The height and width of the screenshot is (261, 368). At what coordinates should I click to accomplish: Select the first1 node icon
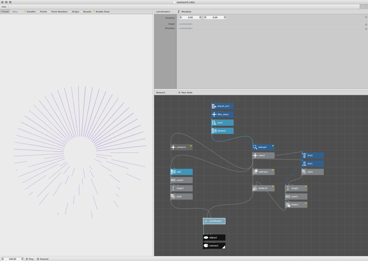(x=304, y=156)
